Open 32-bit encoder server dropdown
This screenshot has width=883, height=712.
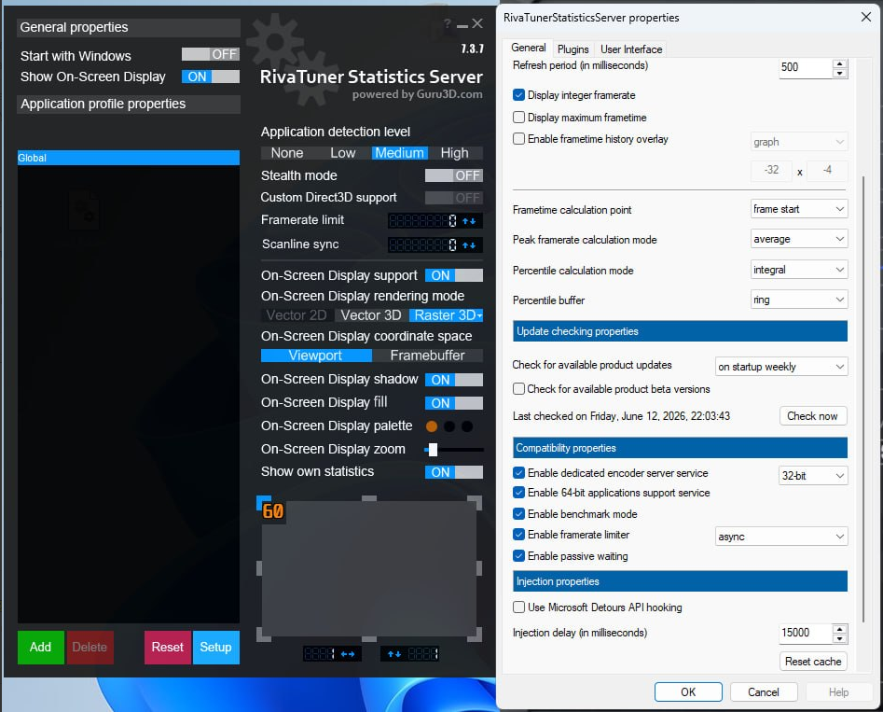pyautogui.click(x=813, y=476)
